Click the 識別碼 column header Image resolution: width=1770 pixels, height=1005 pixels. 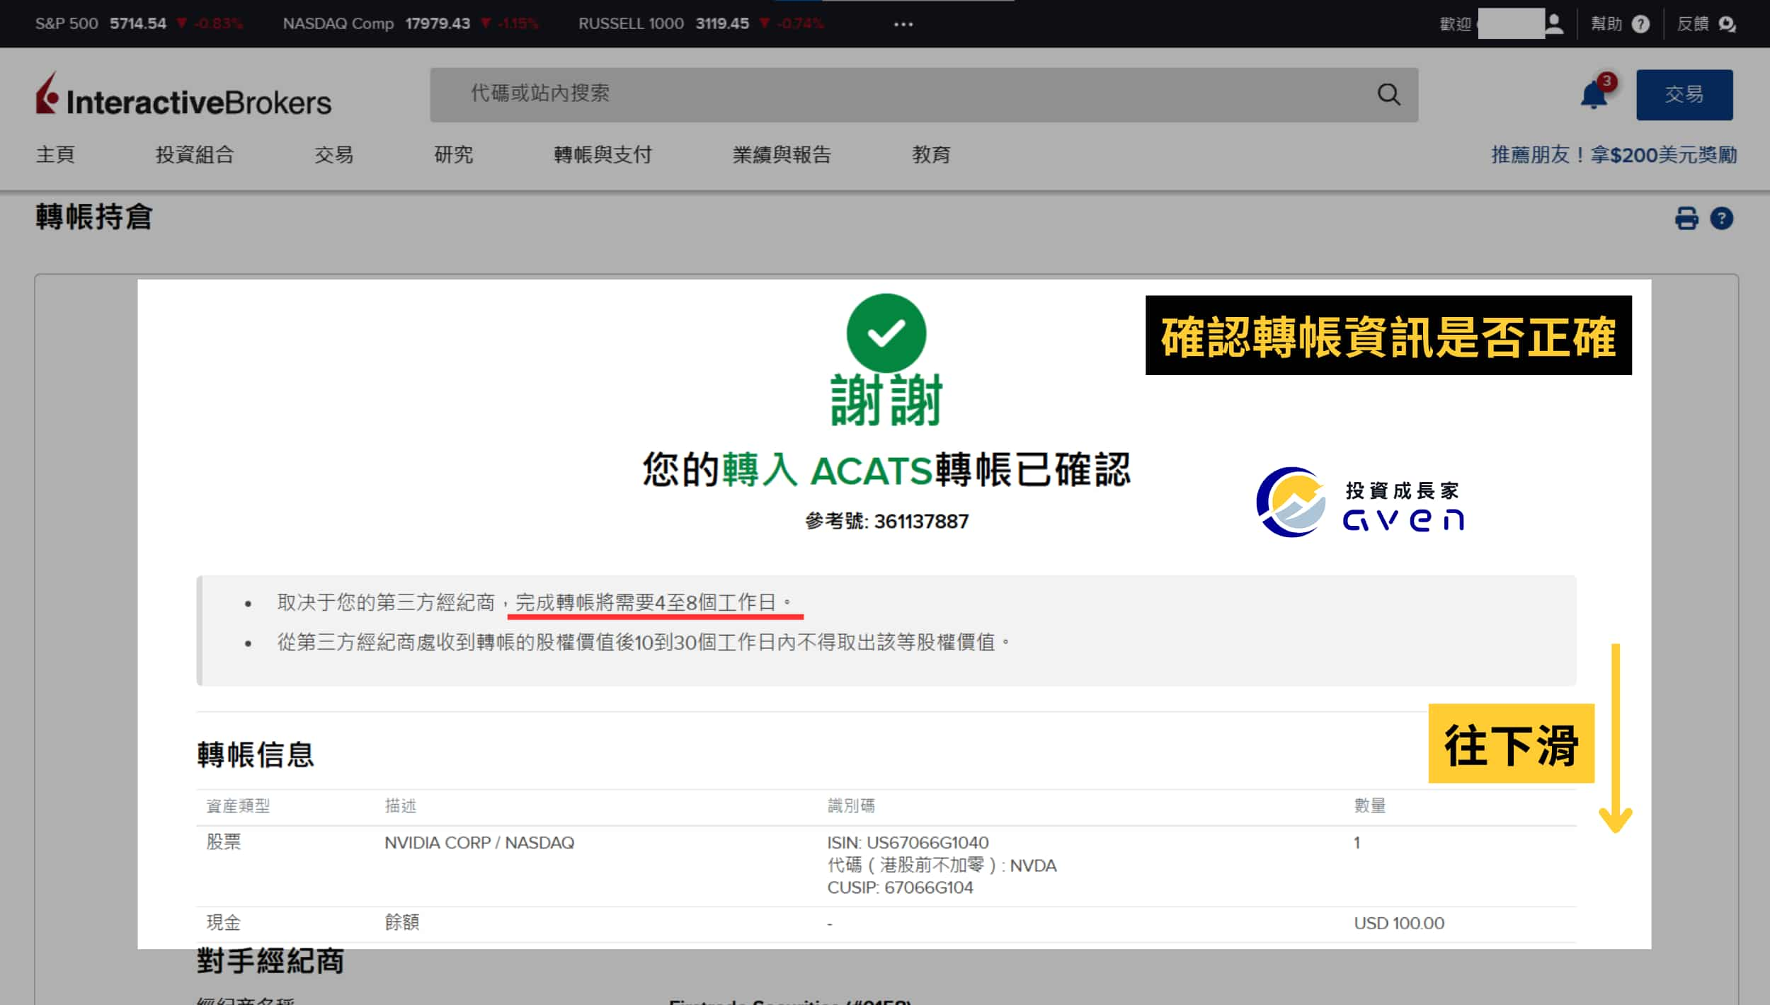tap(851, 805)
